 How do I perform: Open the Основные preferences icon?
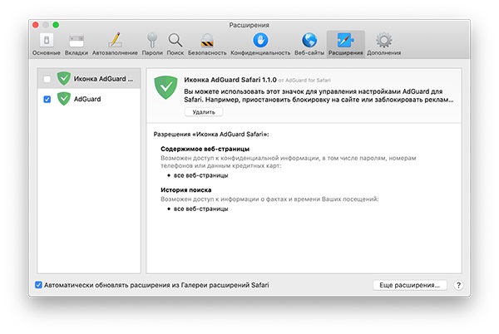coord(47,41)
